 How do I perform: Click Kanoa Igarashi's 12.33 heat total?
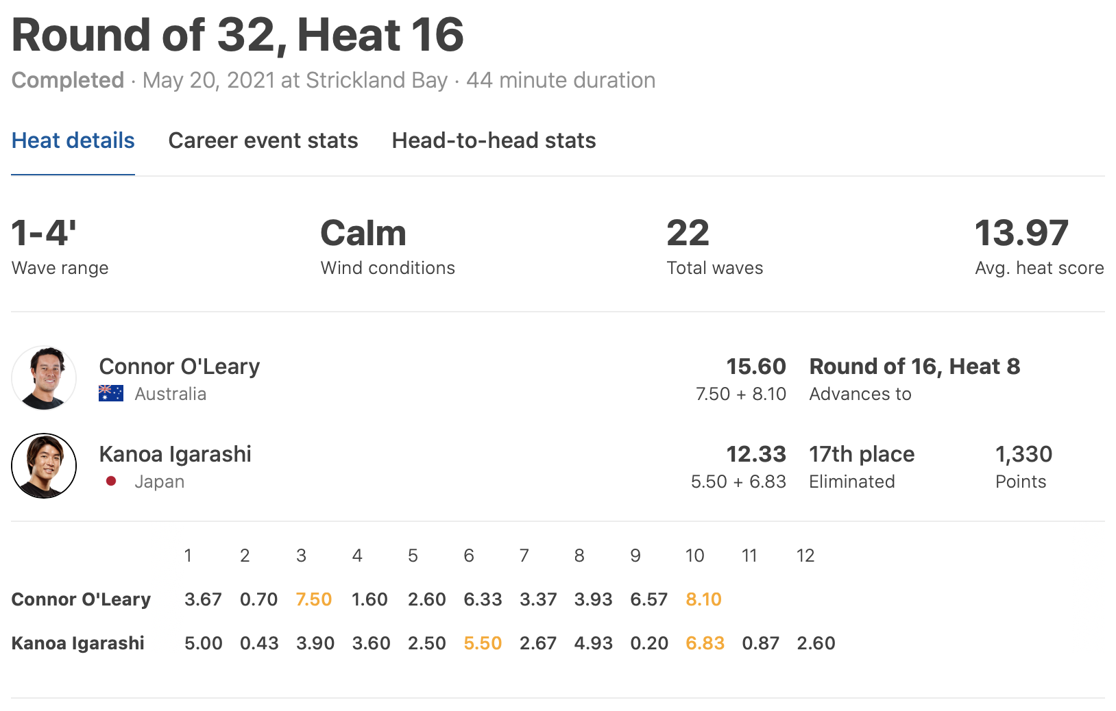tap(755, 454)
